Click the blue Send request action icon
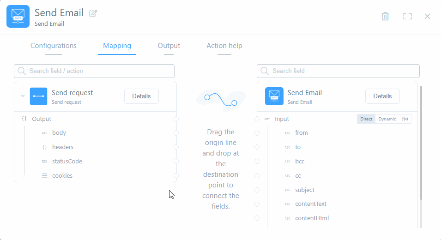Image resolution: width=441 pixels, height=240 pixels. coord(39,96)
